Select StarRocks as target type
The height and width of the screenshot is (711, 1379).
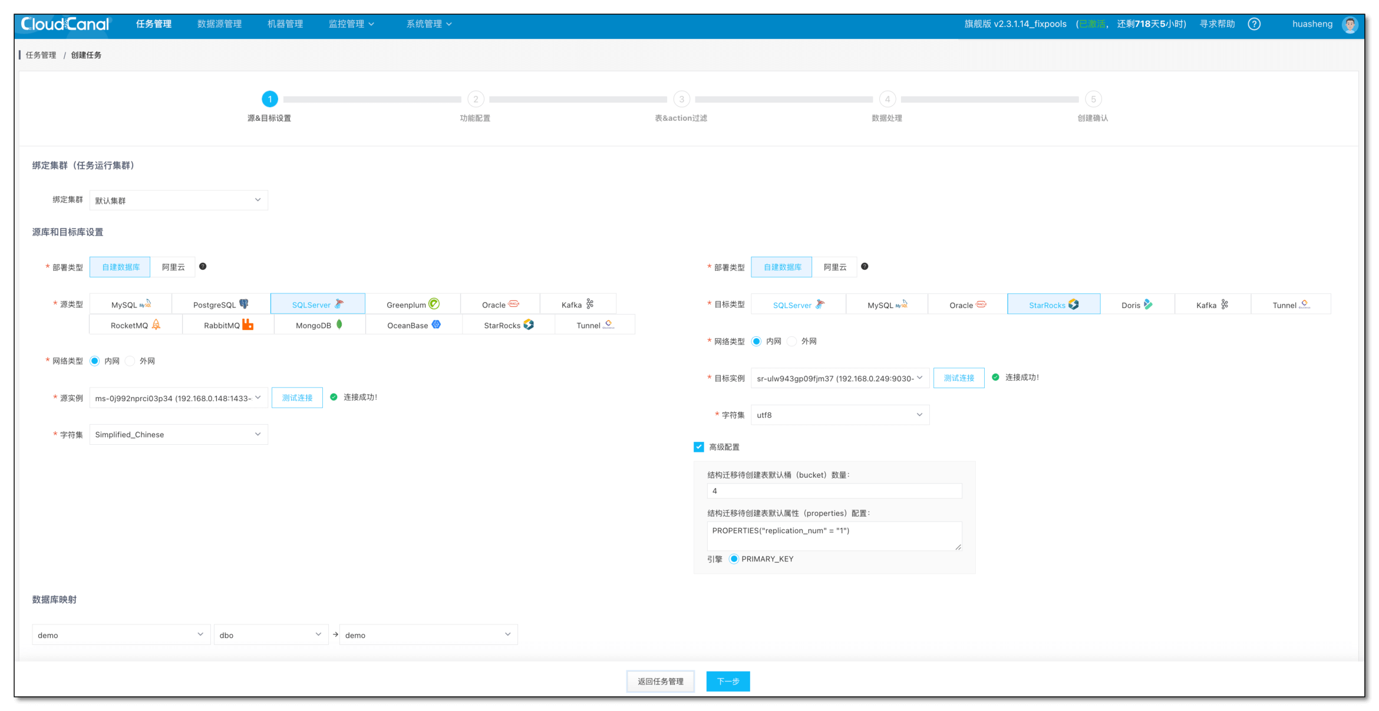point(1054,305)
